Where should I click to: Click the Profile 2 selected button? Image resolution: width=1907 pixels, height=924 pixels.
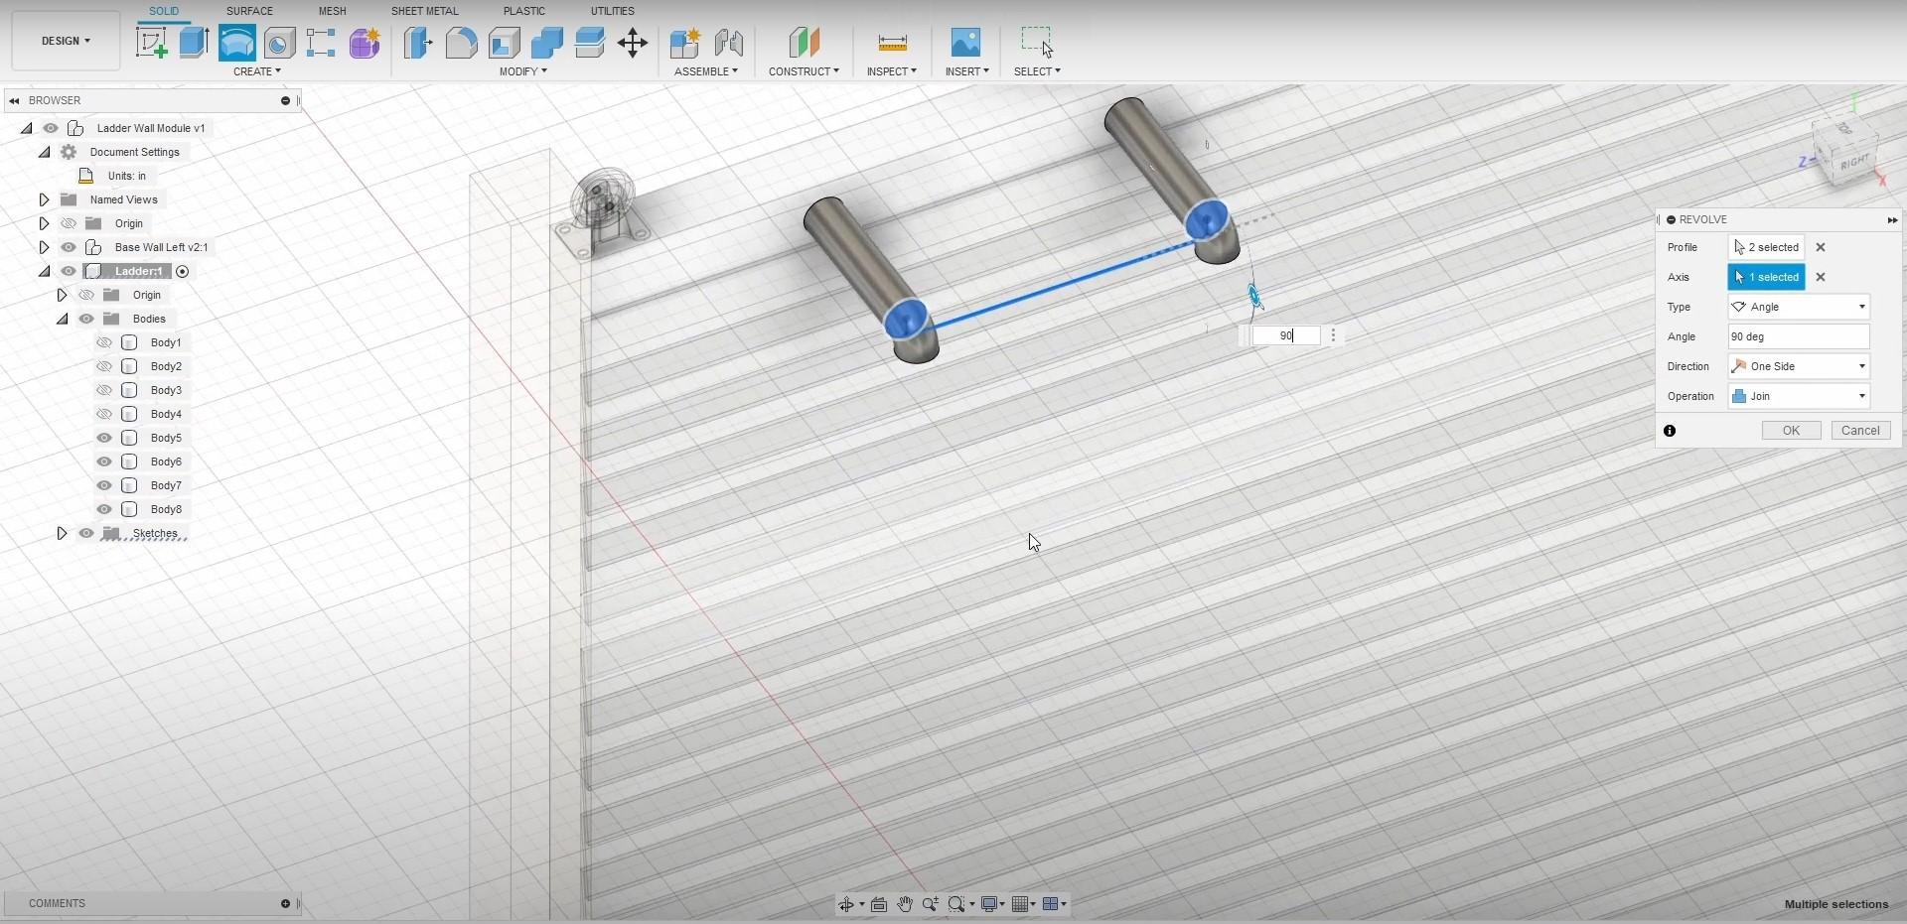point(1766,247)
